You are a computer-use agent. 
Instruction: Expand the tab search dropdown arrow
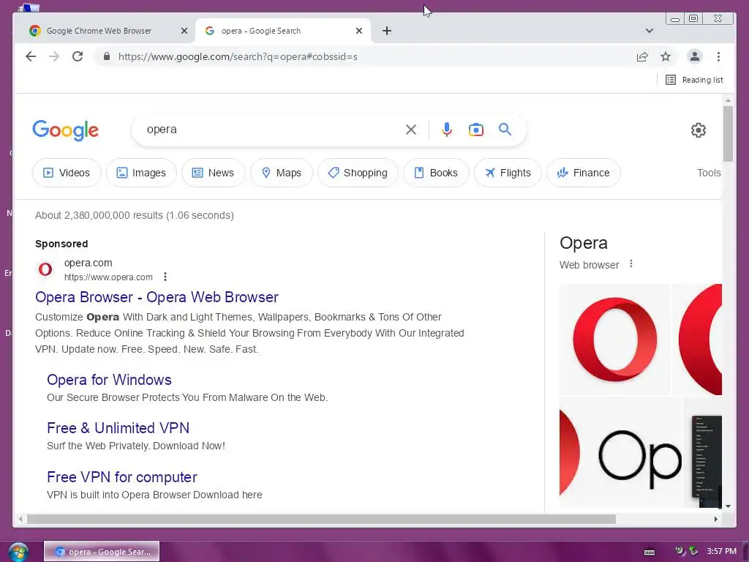(650, 31)
